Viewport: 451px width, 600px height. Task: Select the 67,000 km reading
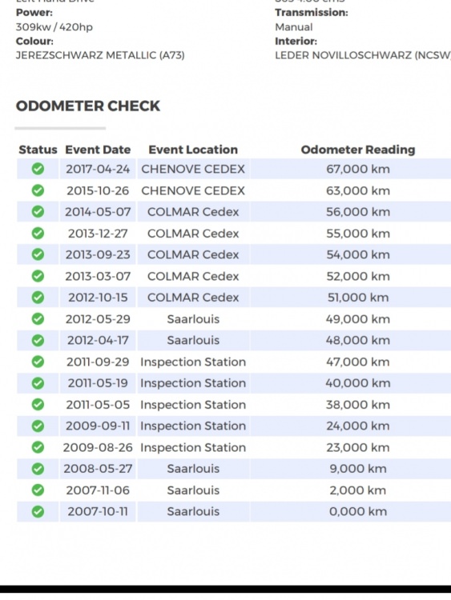click(x=358, y=169)
